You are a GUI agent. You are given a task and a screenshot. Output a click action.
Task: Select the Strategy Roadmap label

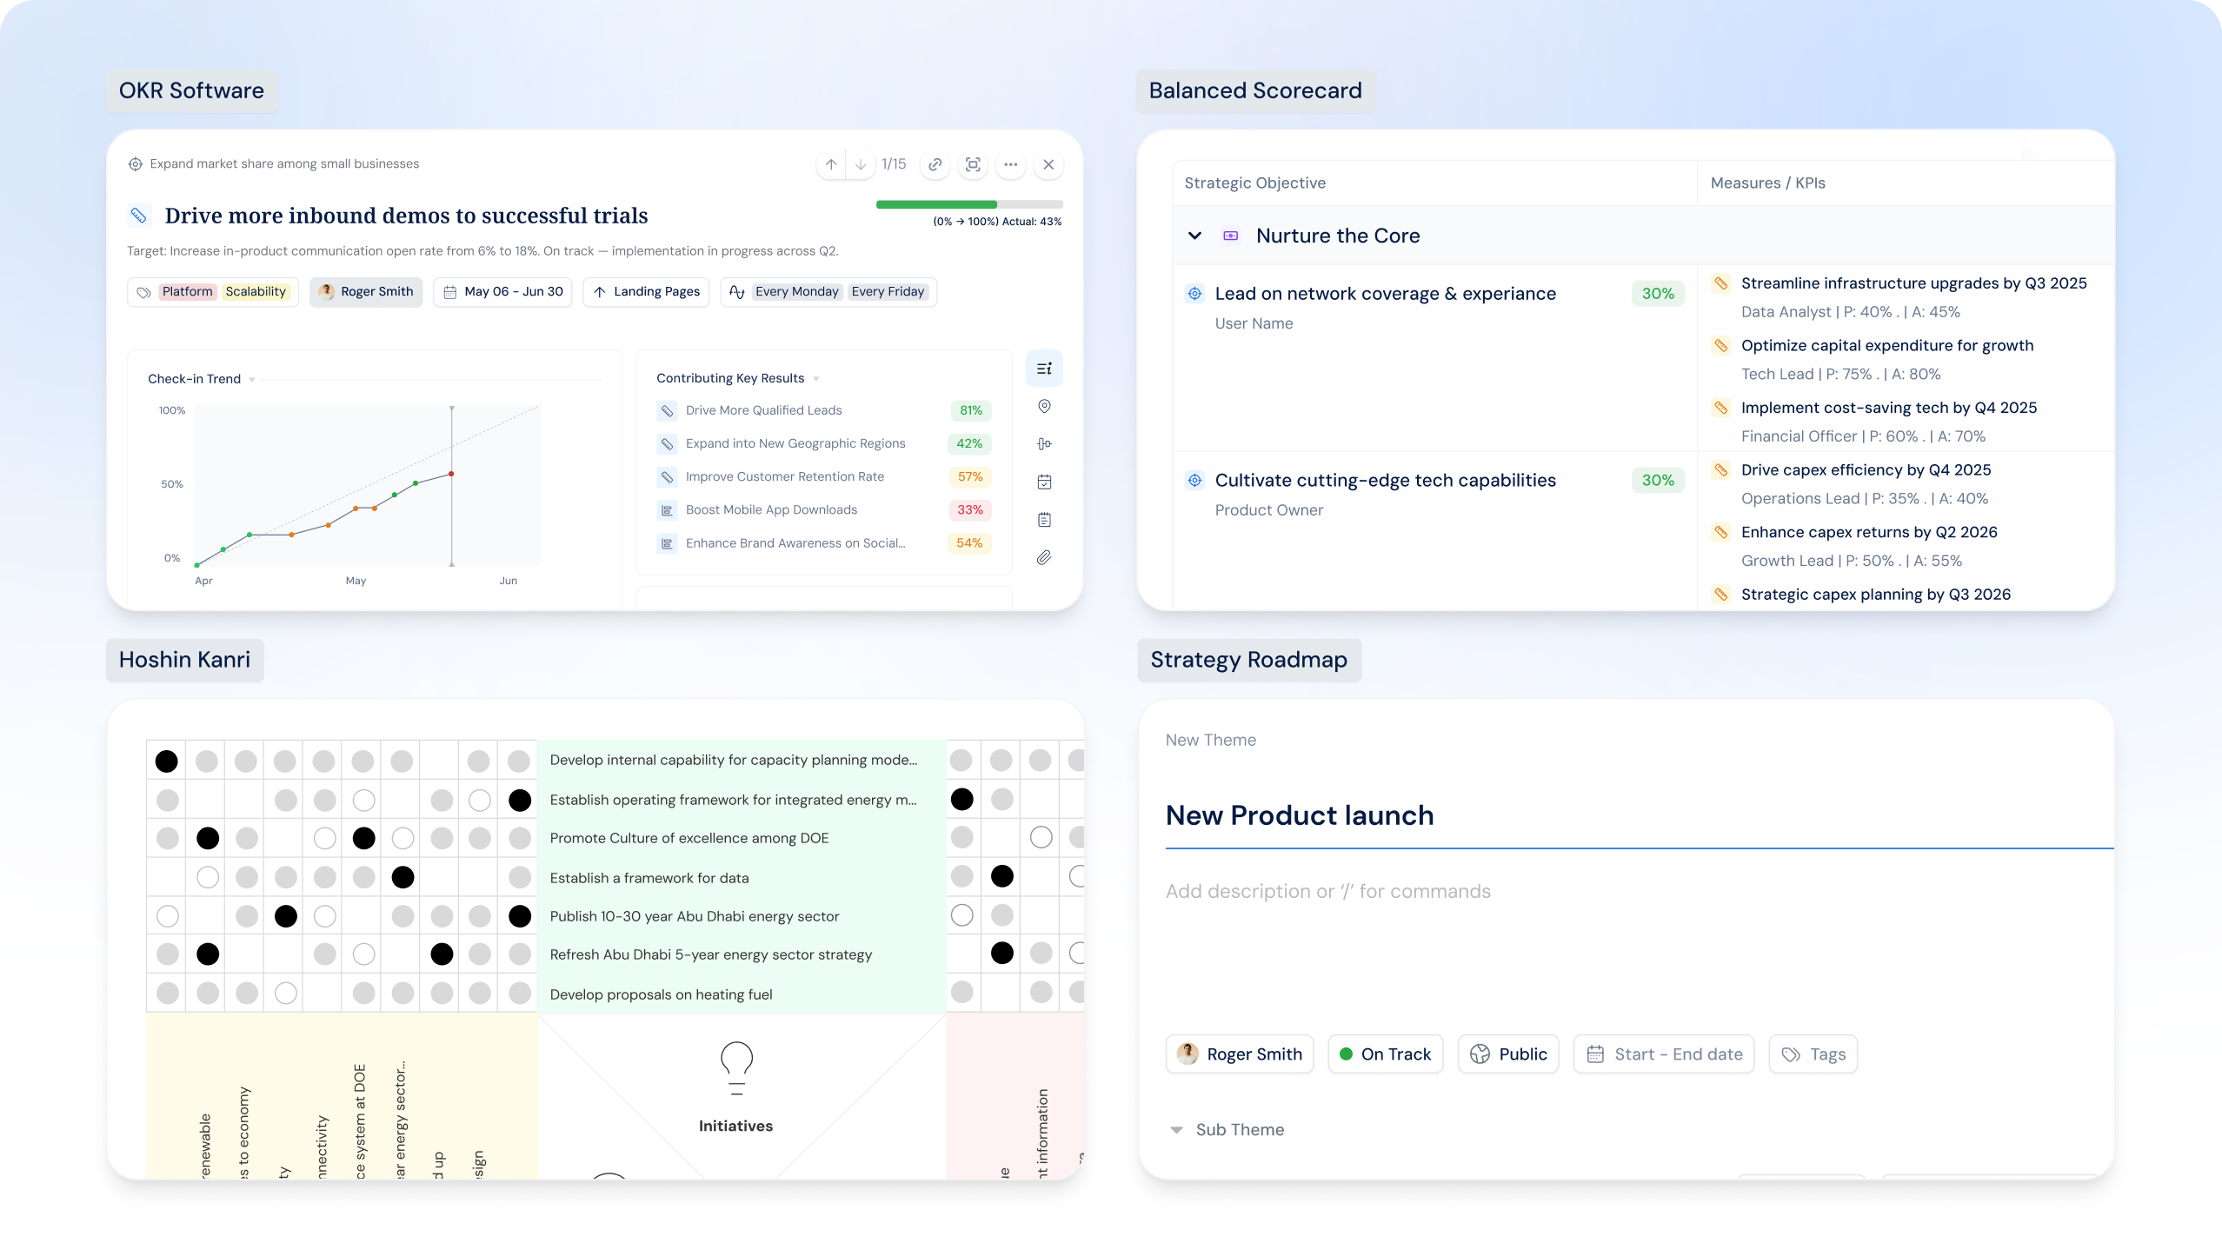[x=1249, y=660]
